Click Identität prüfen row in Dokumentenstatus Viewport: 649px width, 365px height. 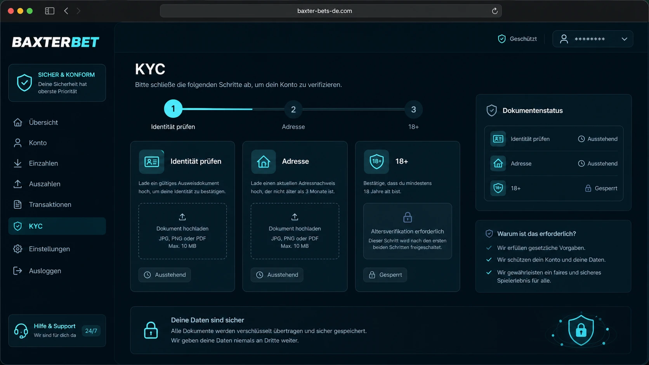click(554, 139)
